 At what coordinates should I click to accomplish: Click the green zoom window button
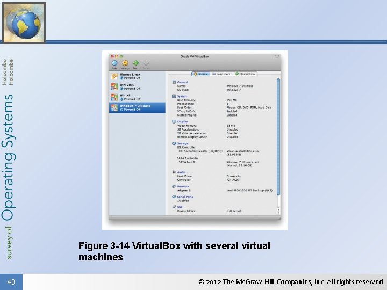coord(121,56)
